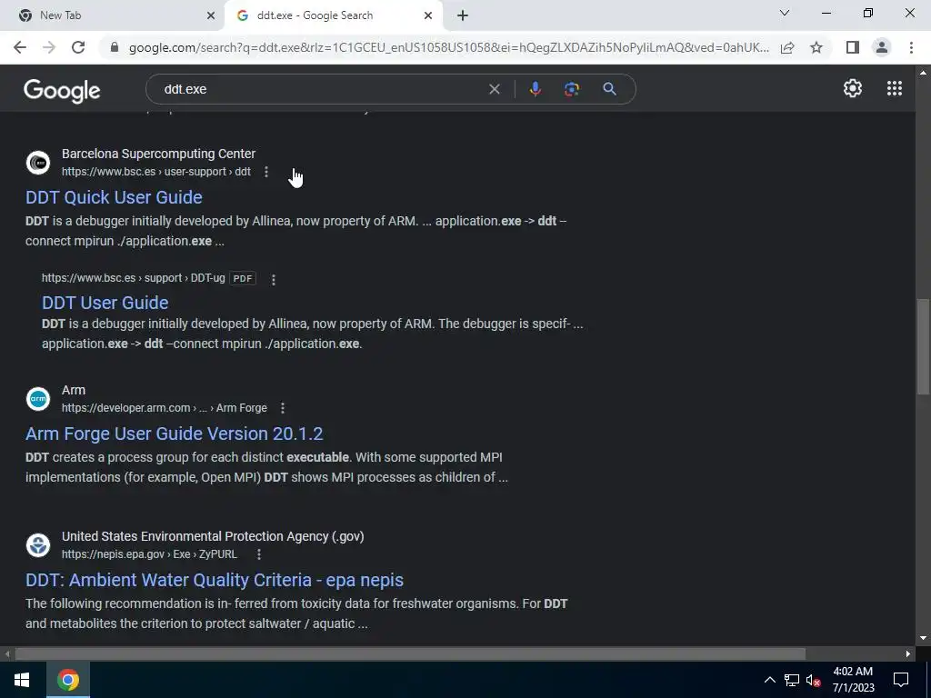931x698 pixels.
Task: Click the vertical scrollbar thumb
Action: [x=923, y=346]
